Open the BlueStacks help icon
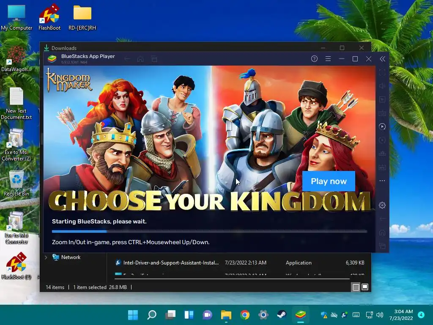Image resolution: width=433 pixels, height=325 pixels. coord(314,58)
